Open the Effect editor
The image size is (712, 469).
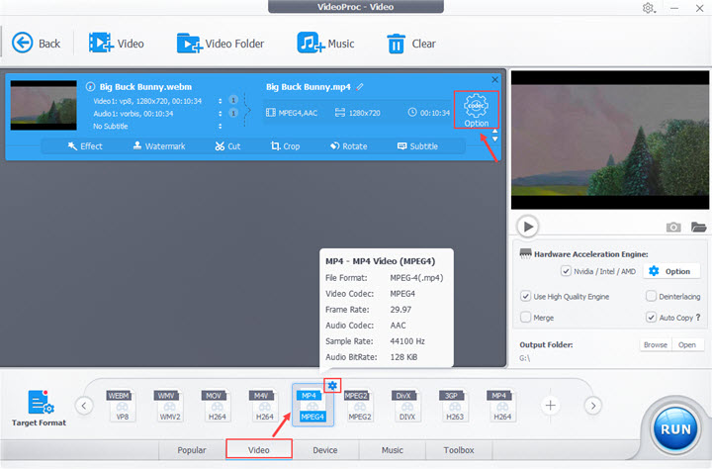point(85,146)
